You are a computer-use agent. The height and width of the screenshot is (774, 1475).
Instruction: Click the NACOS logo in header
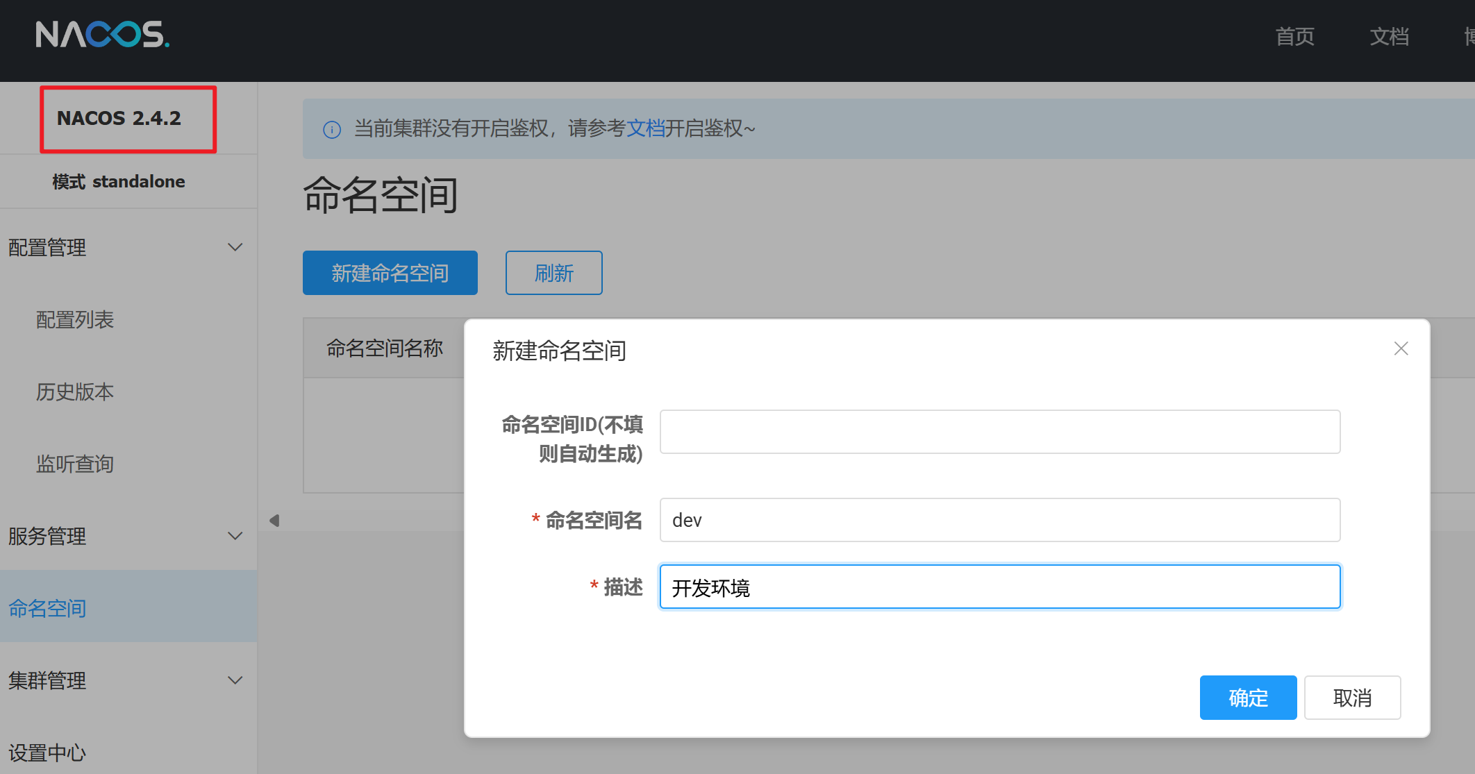coord(103,34)
